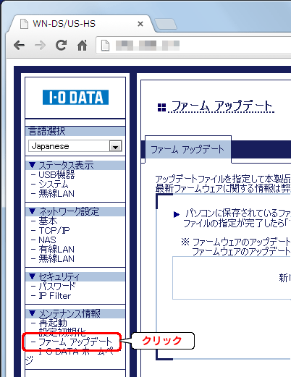The height and width of the screenshot is (377, 291).
Task: Reload the page with the refresh icon
Action: 61,45
